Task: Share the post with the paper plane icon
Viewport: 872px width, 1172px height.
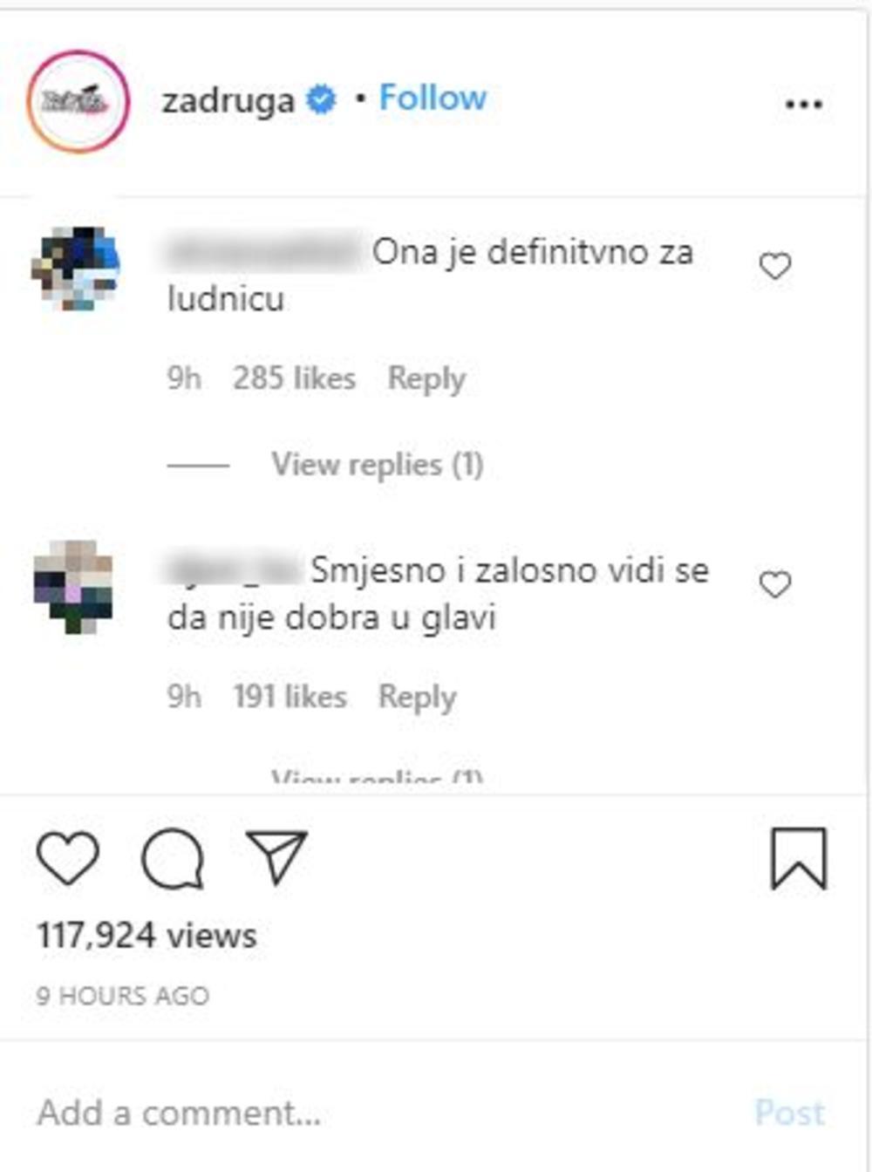Action: 276,856
